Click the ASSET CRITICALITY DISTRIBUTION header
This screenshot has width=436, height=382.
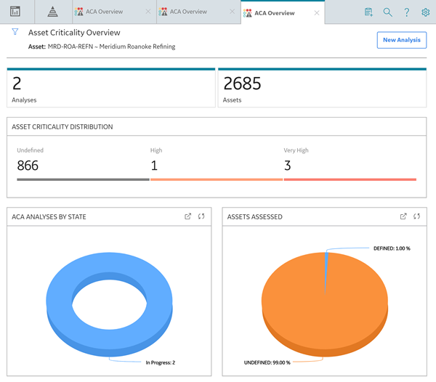62,126
